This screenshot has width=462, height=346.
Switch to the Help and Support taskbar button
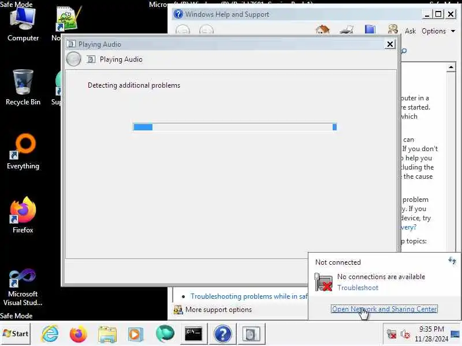click(223, 334)
